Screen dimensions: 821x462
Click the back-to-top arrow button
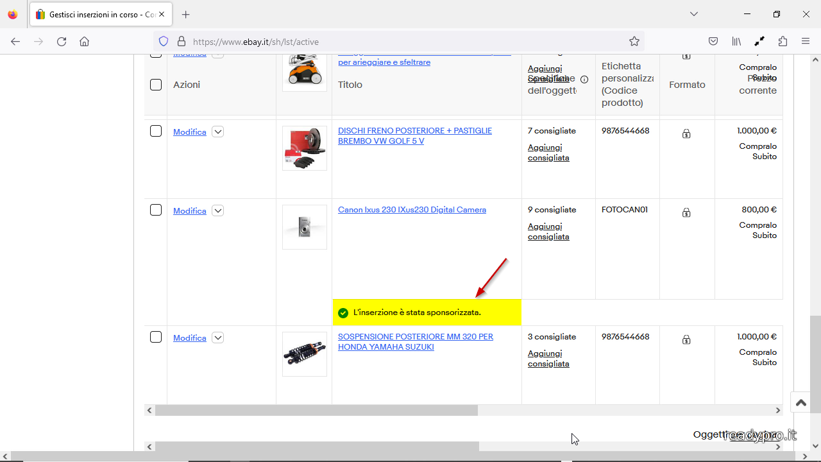tap(800, 403)
